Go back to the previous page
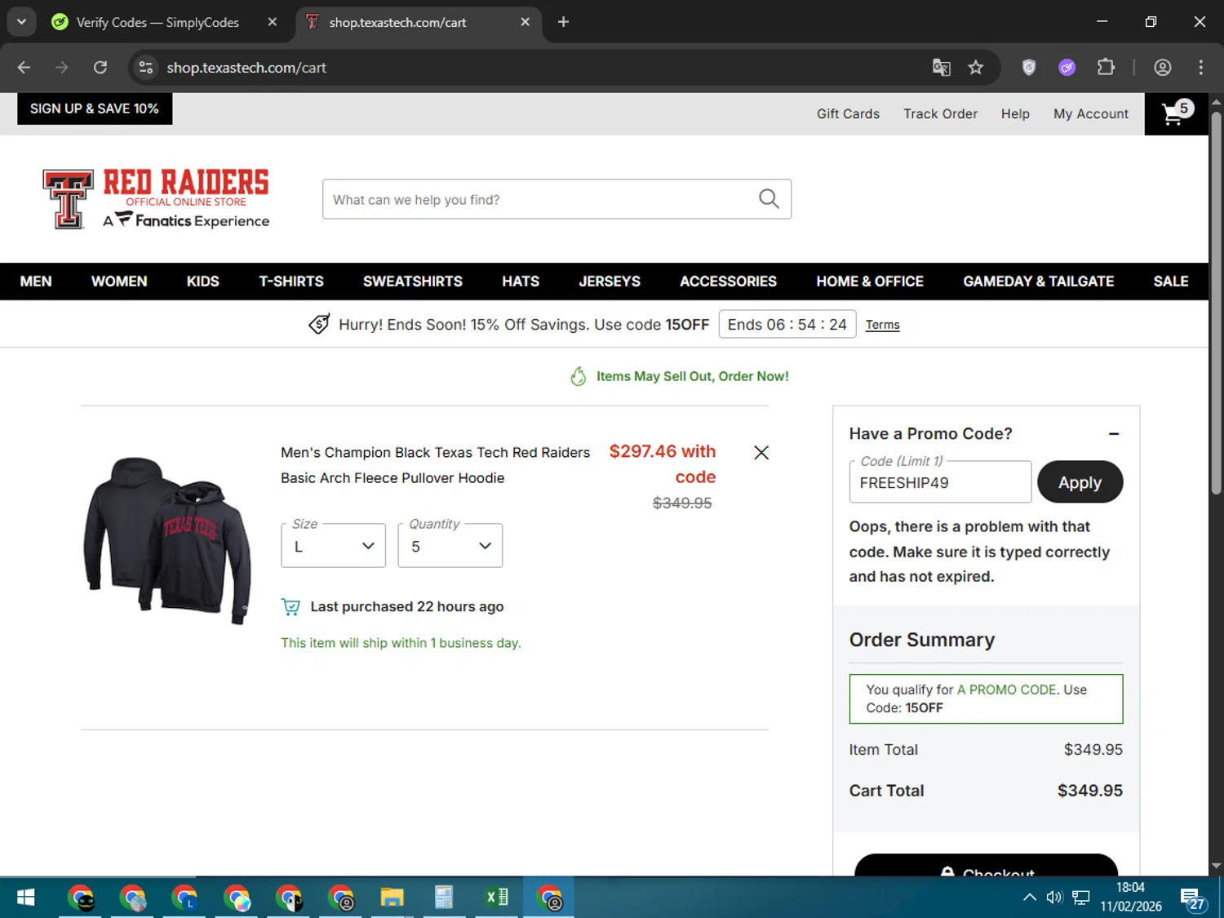Image resolution: width=1224 pixels, height=918 pixels. coord(24,68)
